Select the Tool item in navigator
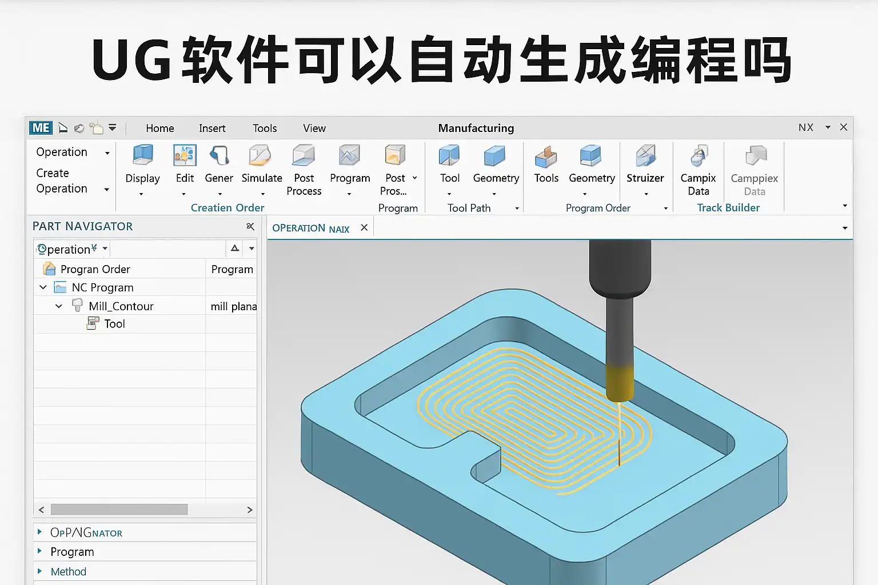 point(114,324)
